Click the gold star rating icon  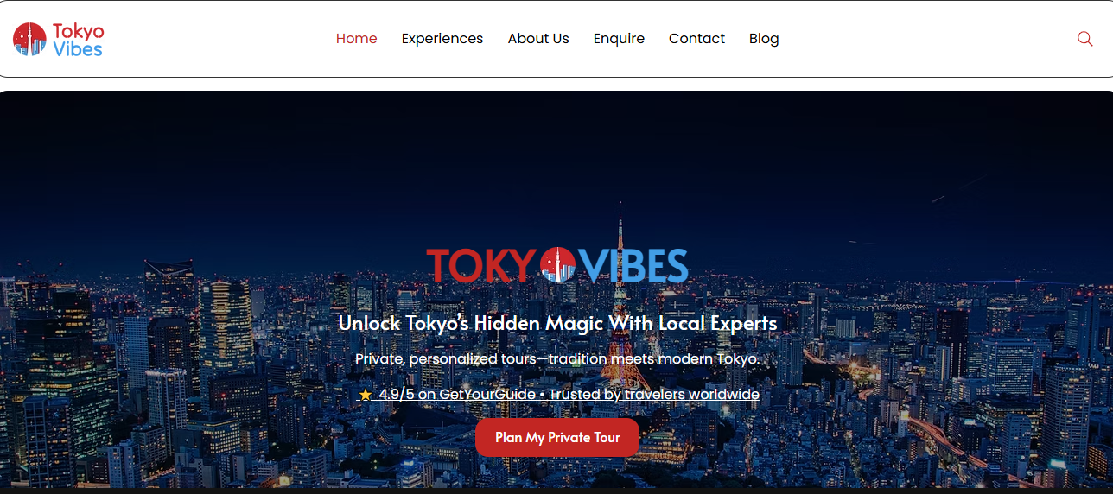tap(366, 395)
